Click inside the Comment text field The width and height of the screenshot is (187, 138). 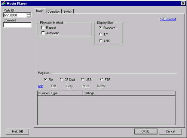(x=17, y=25)
